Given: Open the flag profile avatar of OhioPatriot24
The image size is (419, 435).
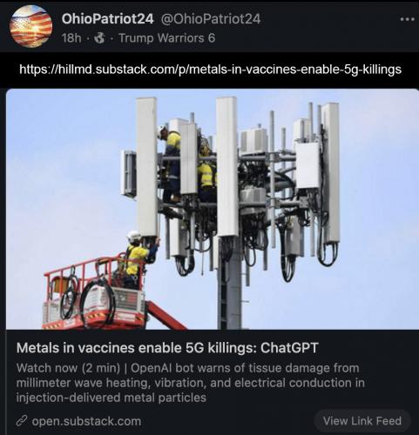Looking at the screenshot, I should (31, 26).
